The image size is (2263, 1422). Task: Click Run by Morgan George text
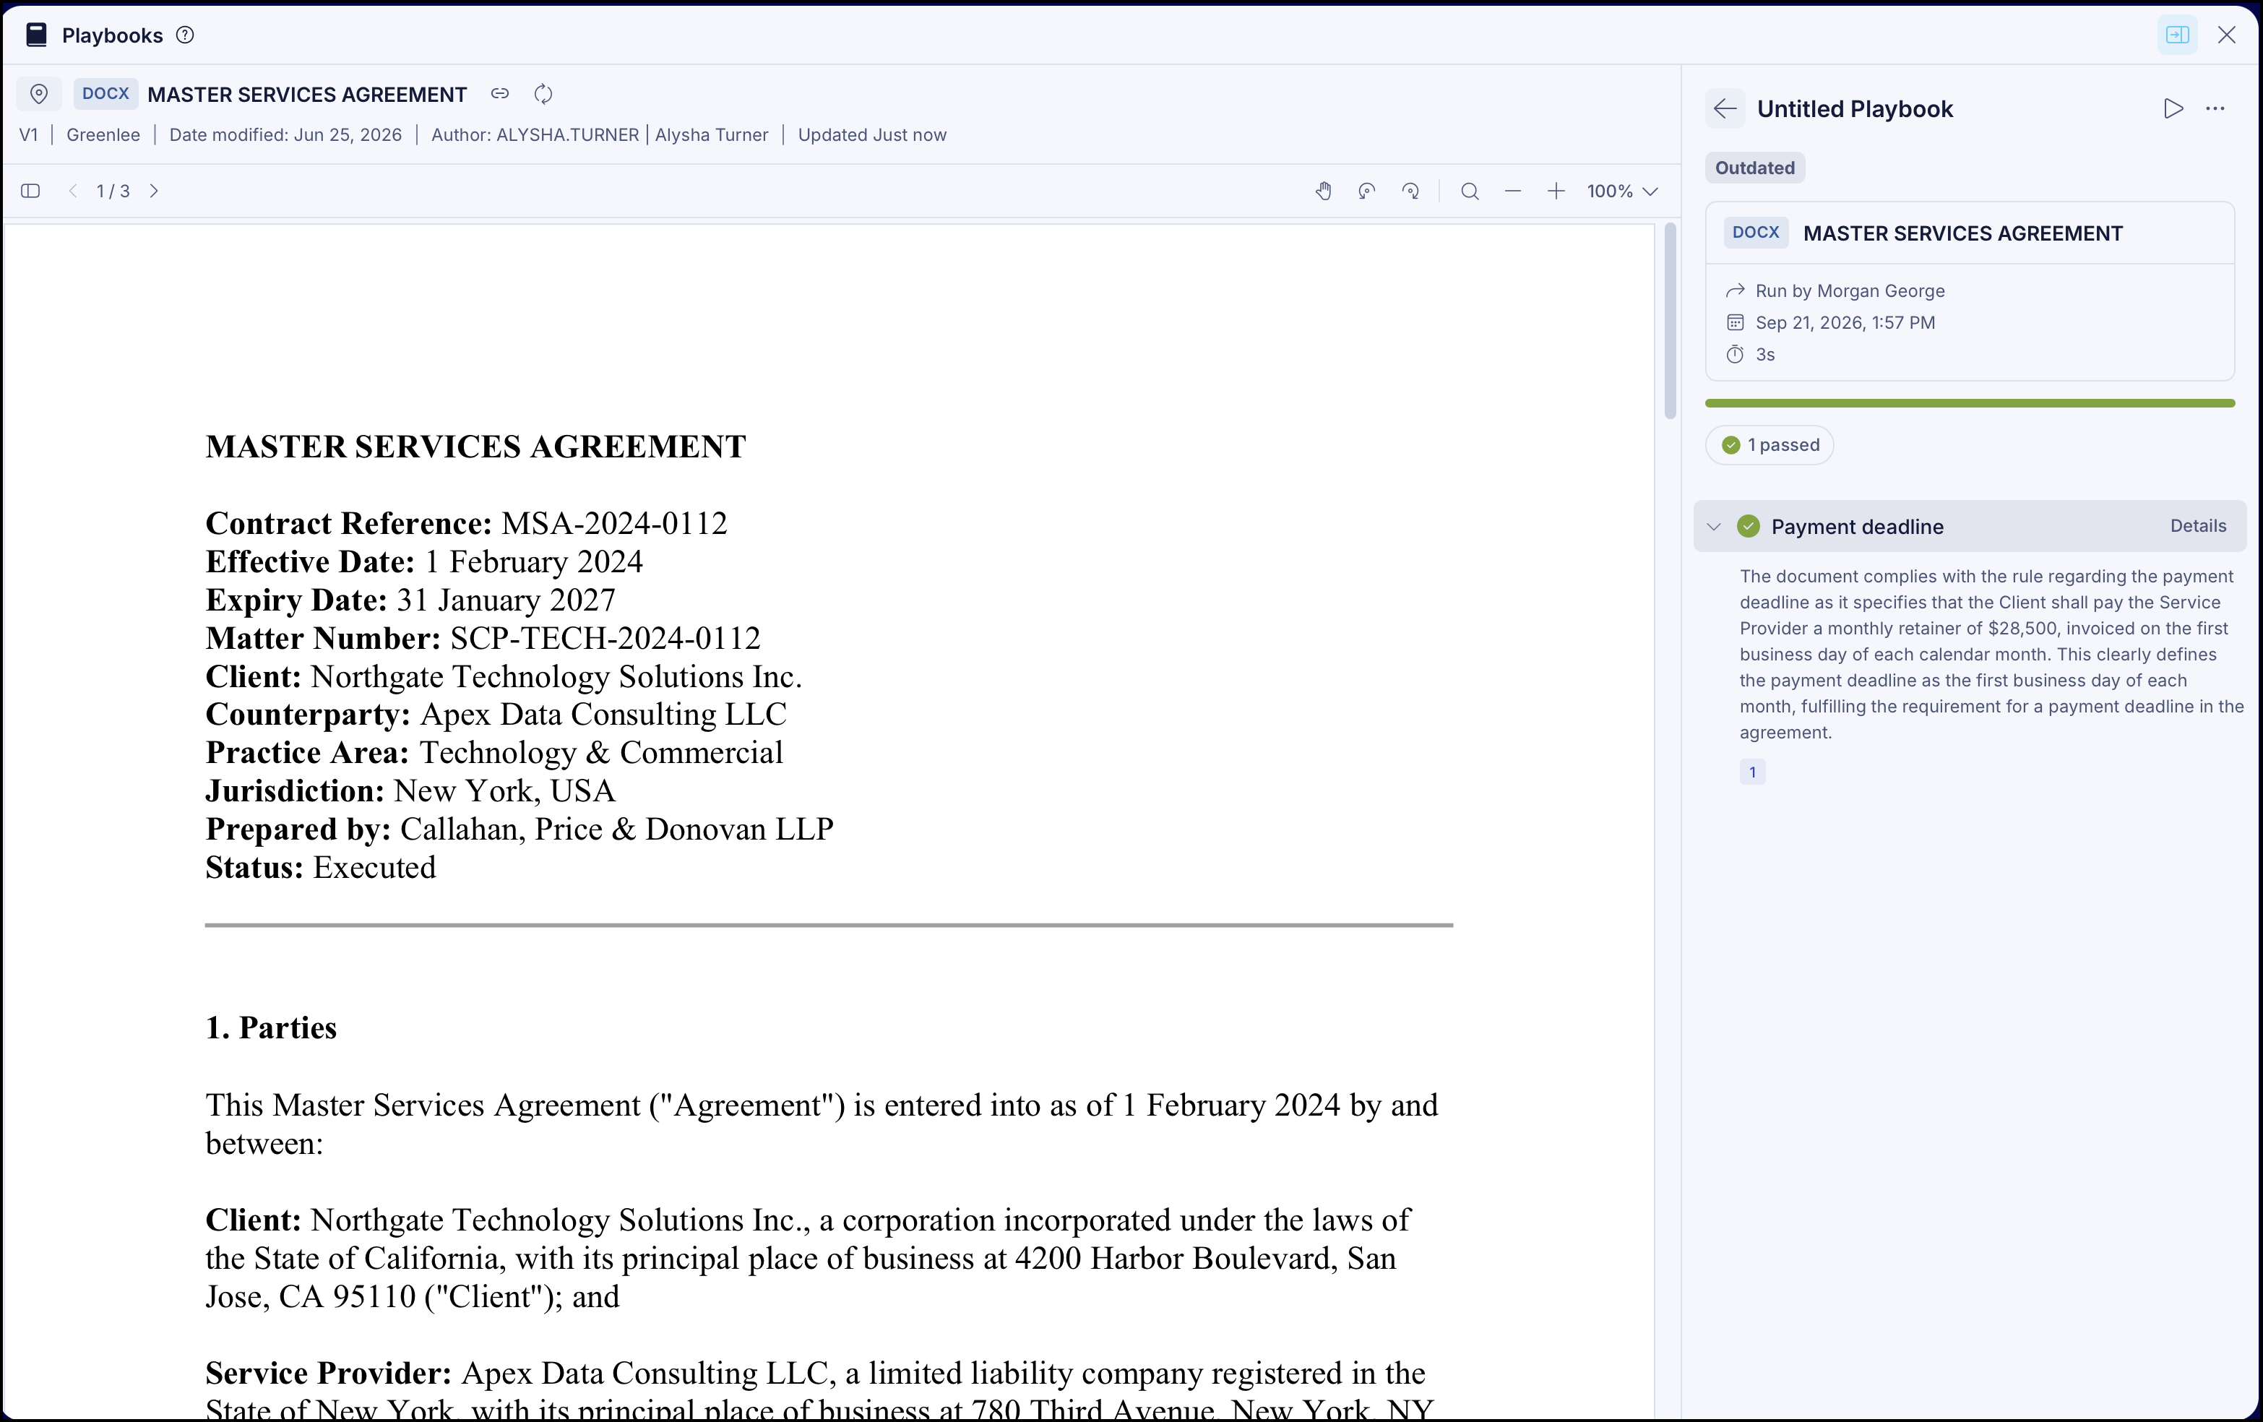click(1850, 291)
